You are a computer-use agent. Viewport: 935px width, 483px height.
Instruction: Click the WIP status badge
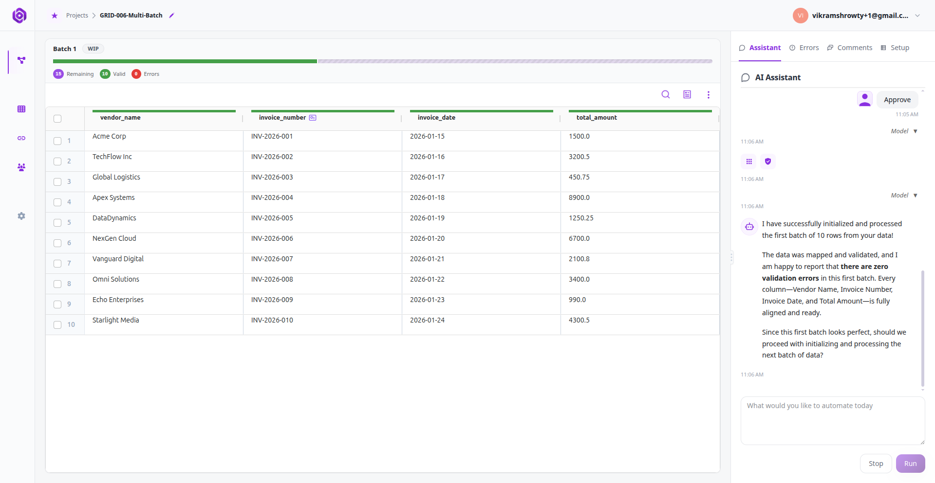93,49
